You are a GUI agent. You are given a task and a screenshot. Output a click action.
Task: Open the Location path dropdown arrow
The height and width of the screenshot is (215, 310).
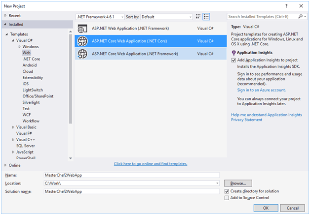click(217, 184)
